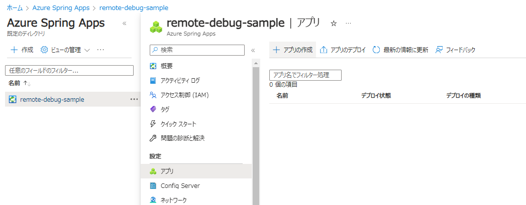Click the purple タグ icon
The image size is (526, 205).
pos(153,109)
